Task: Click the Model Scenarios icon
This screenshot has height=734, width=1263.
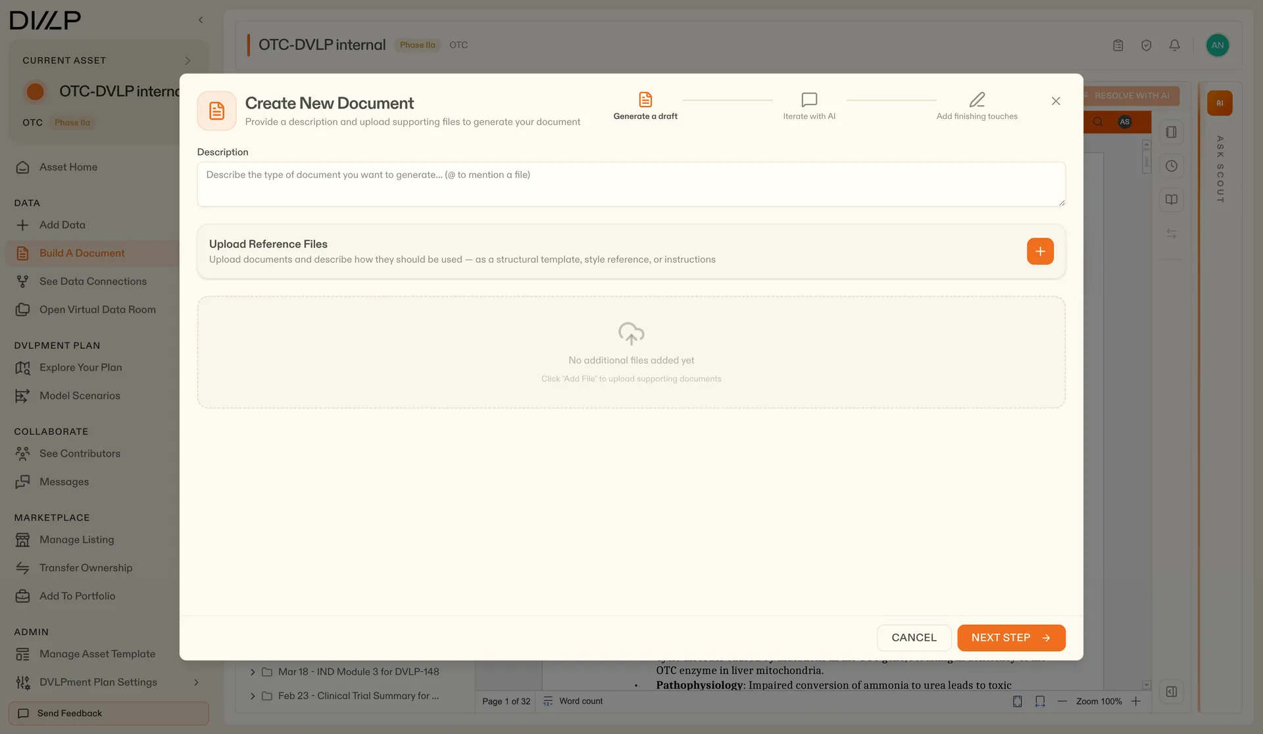Action: pos(22,396)
